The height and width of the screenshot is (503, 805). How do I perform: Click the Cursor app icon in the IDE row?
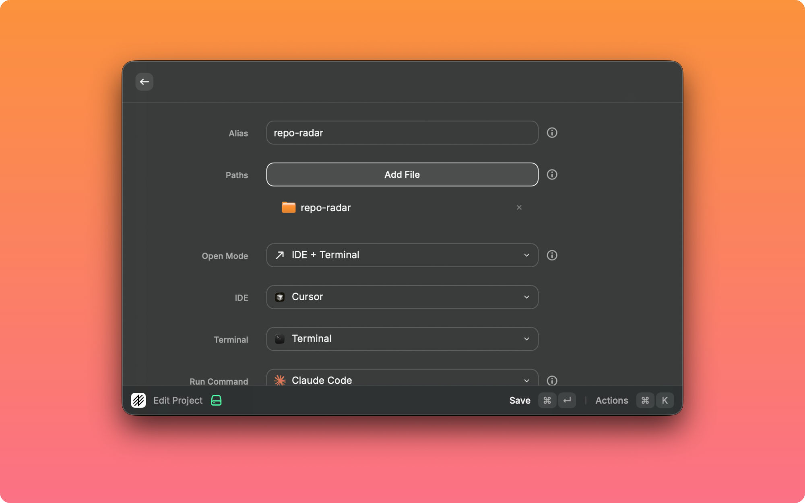[279, 297]
